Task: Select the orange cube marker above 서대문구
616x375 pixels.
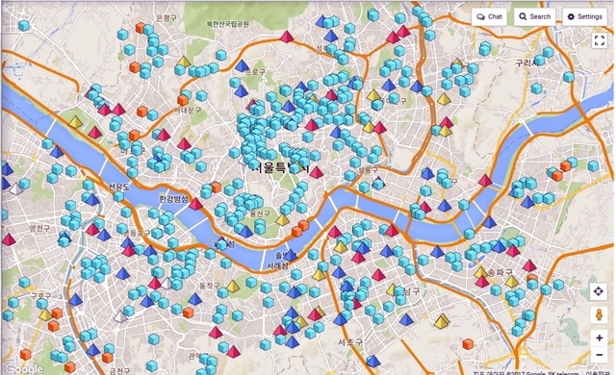Action: [x=183, y=100]
